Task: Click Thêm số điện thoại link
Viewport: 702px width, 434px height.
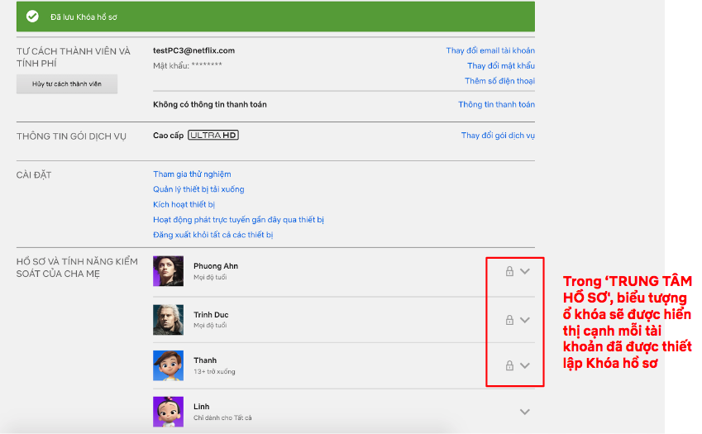Action: (x=499, y=81)
